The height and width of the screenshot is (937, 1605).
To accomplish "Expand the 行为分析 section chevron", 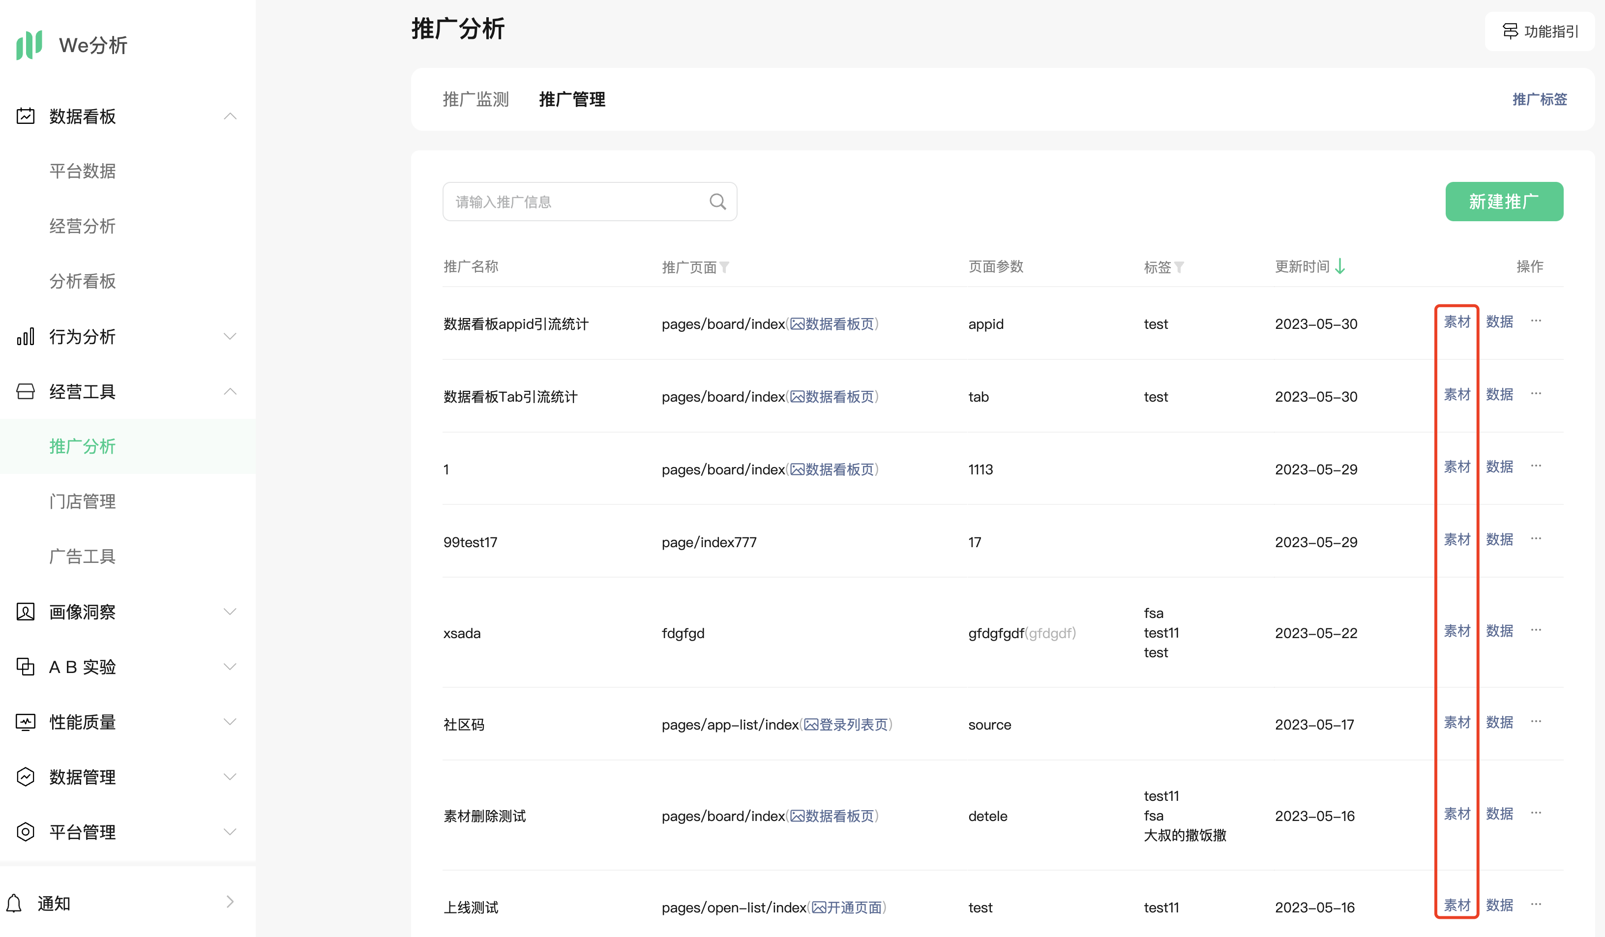I will coord(231,336).
